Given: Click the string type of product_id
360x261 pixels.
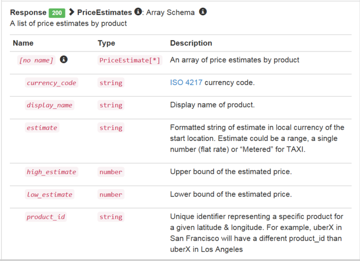Looking at the screenshot, I should click(111, 217).
